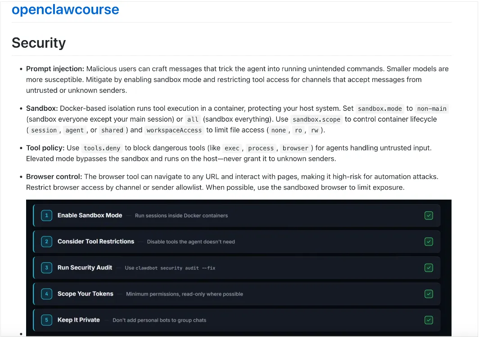Click the number 3 step icon

tap(46, 268)
